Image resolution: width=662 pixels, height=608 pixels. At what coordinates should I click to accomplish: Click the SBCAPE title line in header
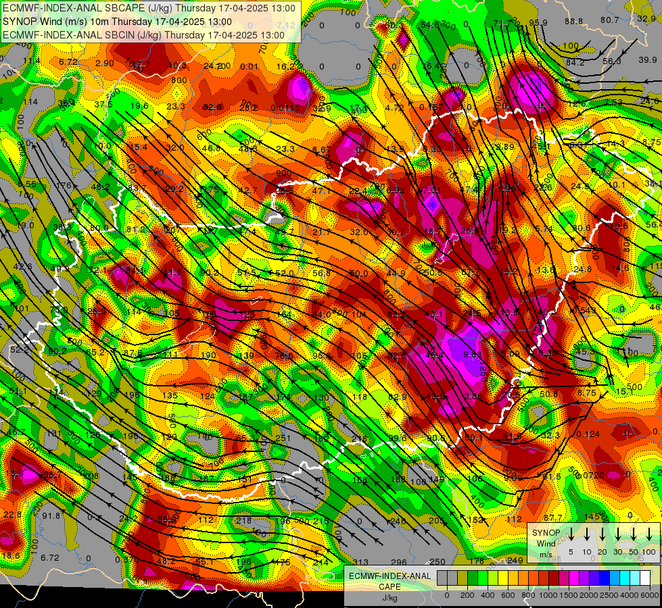tap(149, 8)
